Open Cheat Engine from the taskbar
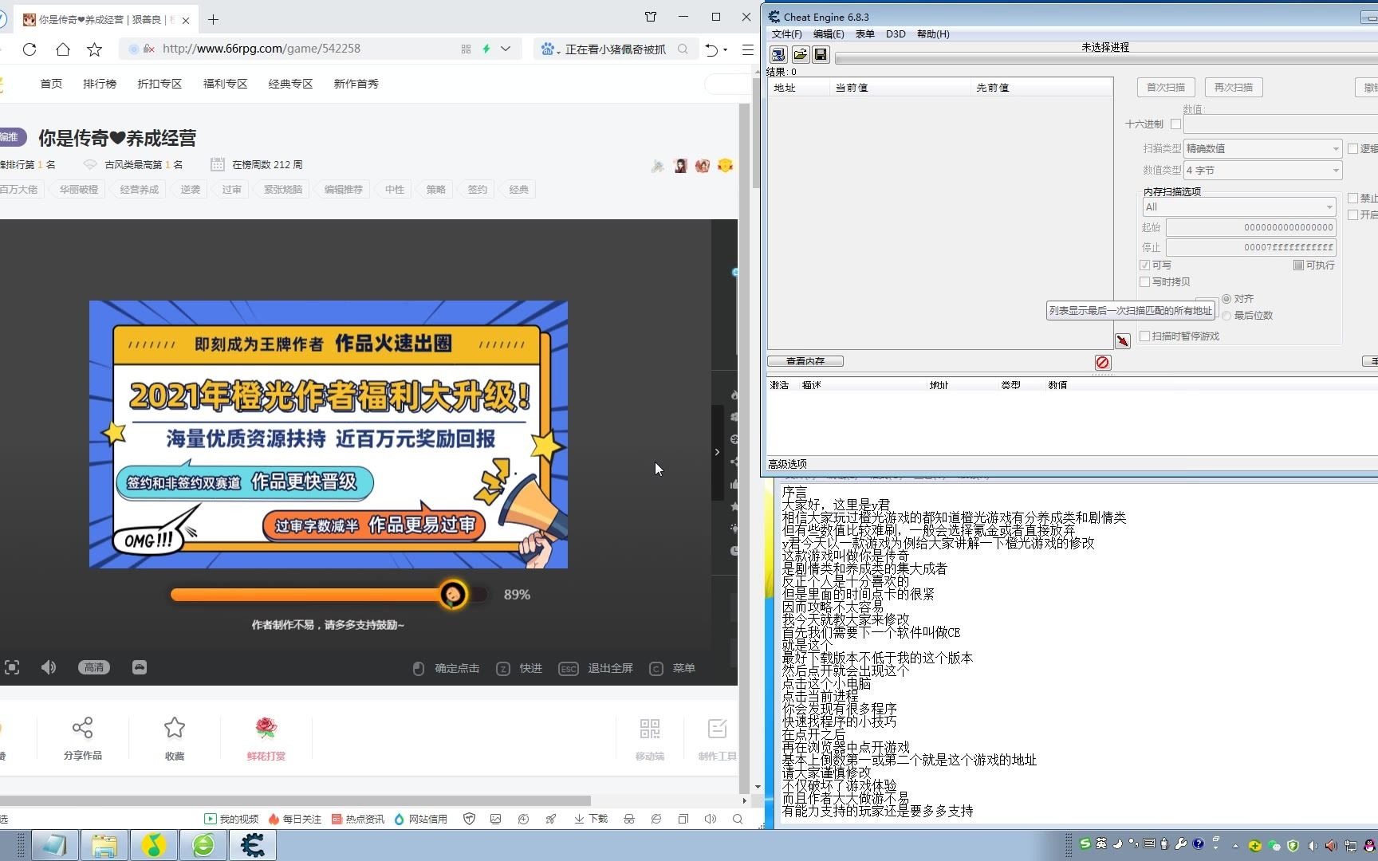This screenshot has height=861, width=1378. point(253,845)
